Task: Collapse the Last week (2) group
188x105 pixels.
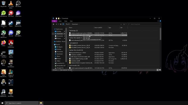Action: [69, 43]
